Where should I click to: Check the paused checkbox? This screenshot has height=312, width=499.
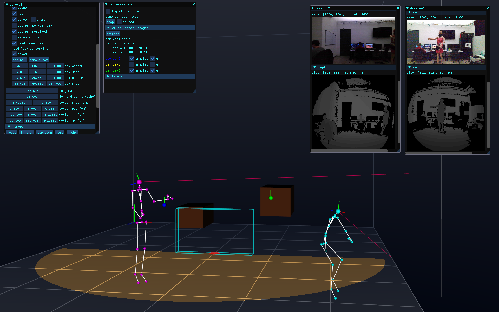pyautogui.click(x=119, y=22)
